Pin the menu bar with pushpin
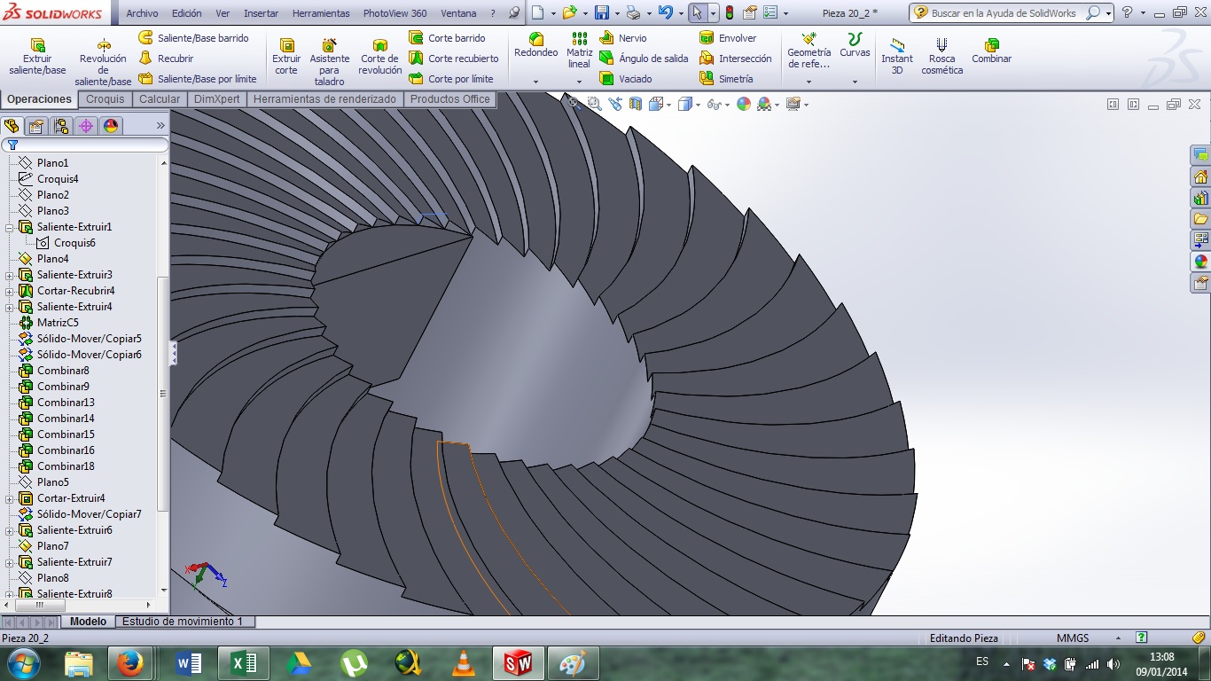This screenshot has width=1211, height=681. point(515,13)
